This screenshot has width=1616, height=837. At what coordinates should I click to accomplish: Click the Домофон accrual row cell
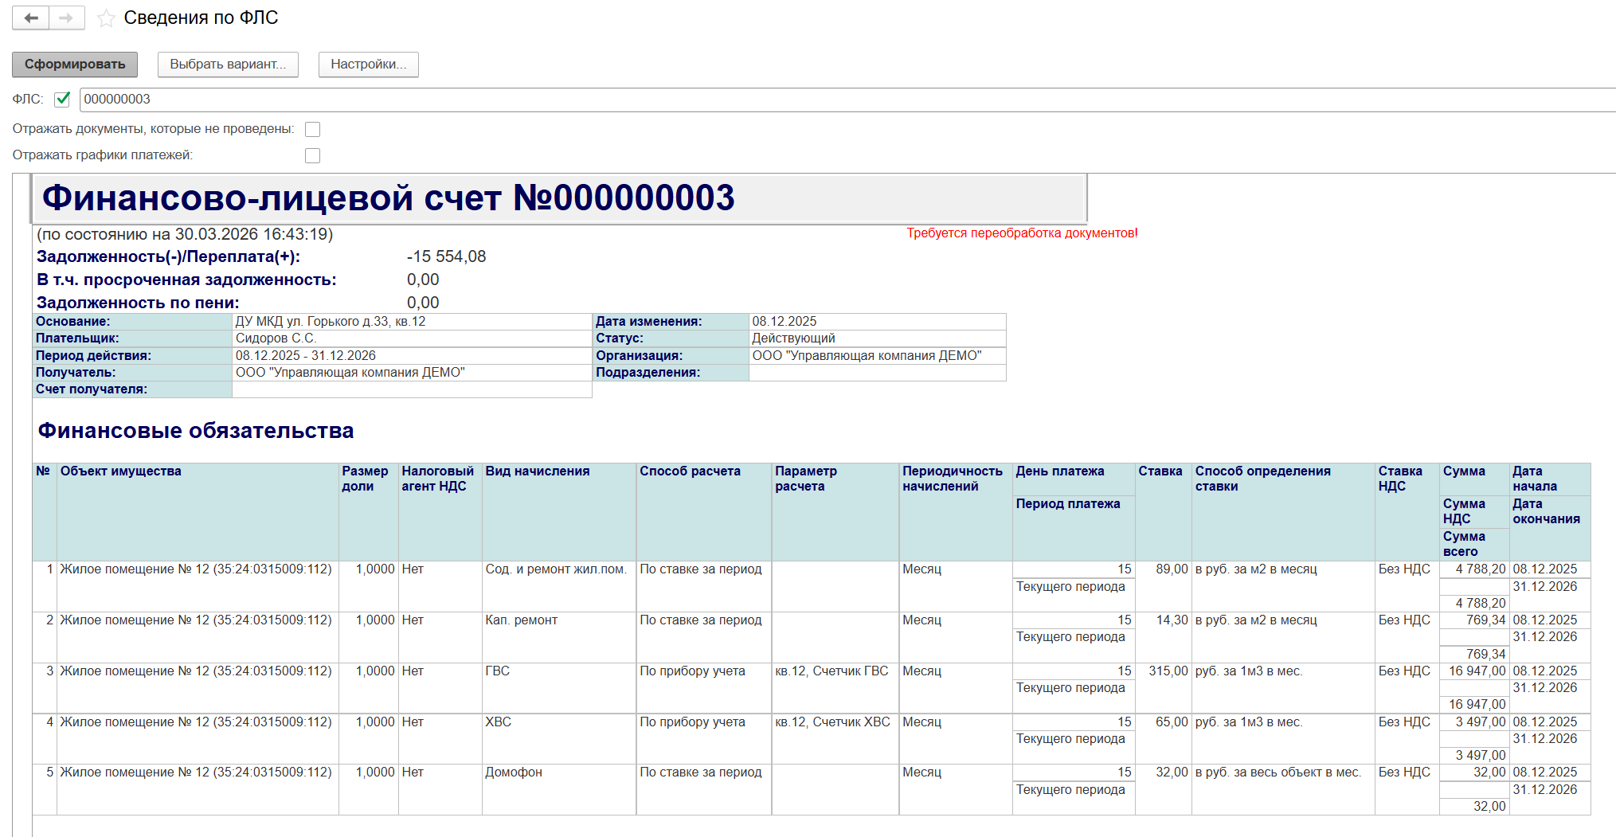559,789
